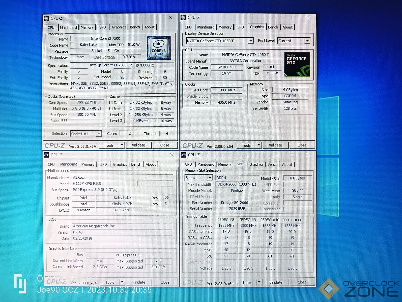
Task: Click the Bus Speed 100.00 MHz value
Action: click(87, 115)
